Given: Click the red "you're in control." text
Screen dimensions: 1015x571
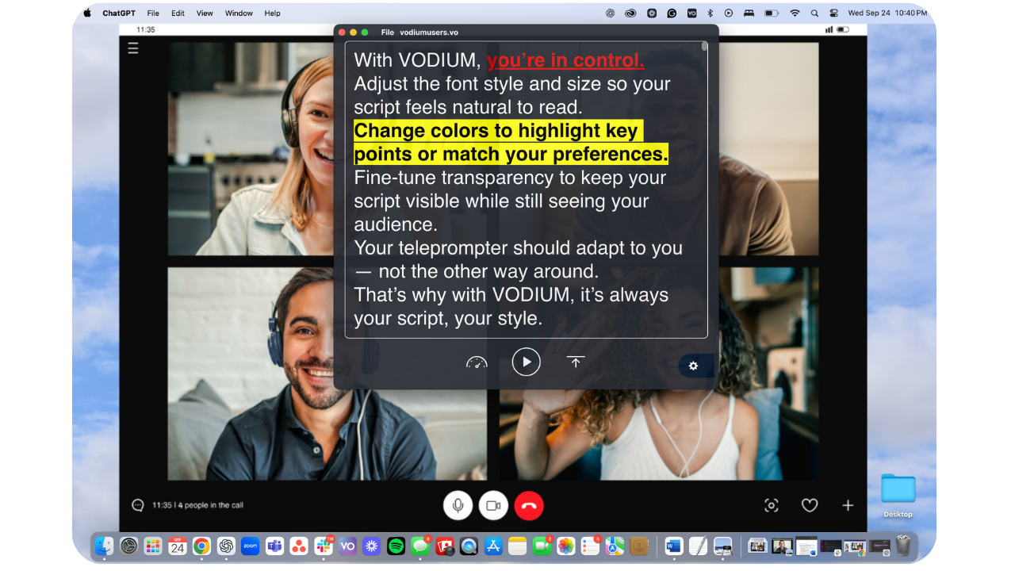Looking at the screenshot, I should tap(565, 60).
